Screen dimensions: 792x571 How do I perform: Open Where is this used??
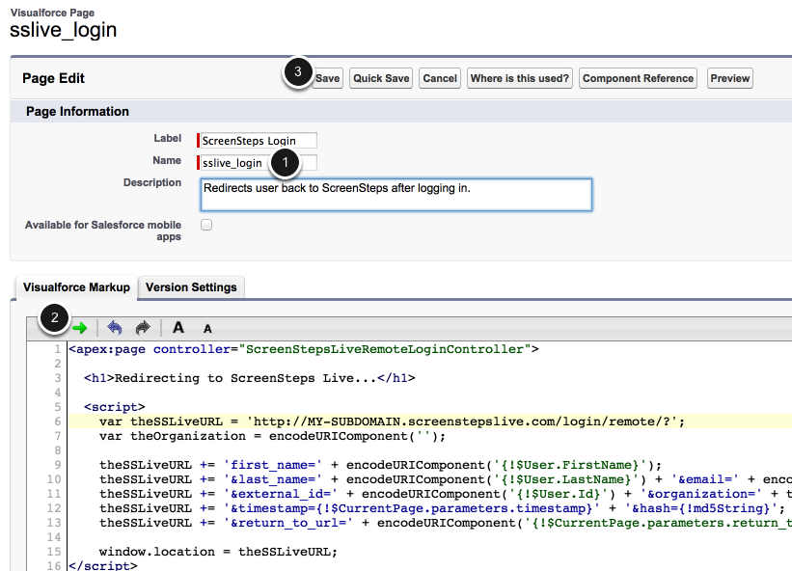[520, 78]
